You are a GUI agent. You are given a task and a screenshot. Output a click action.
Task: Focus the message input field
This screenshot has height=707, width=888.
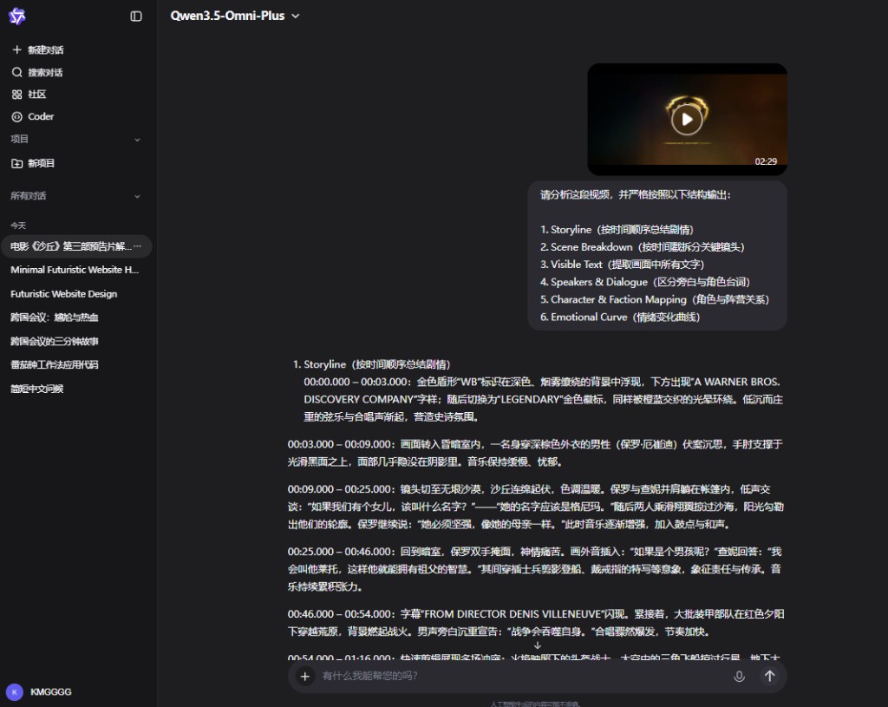520,676
